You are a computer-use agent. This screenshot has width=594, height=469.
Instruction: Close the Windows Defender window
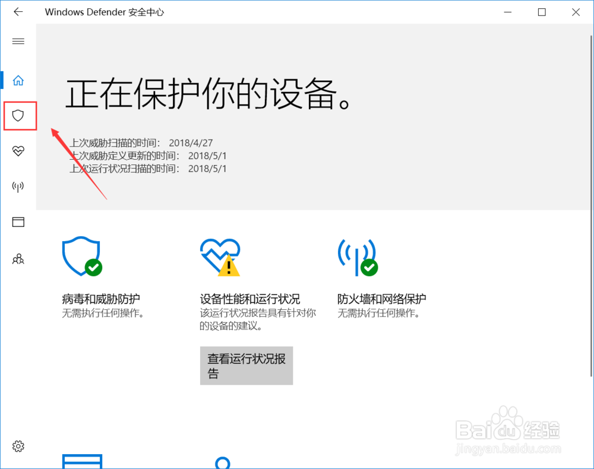576,12
